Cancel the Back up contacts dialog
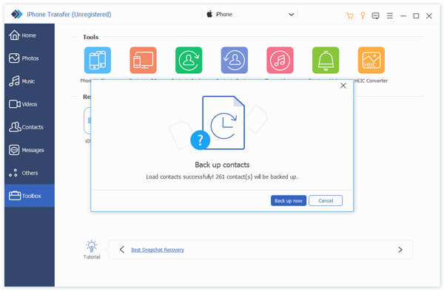Screen dimensions: 444x291 click(326, 201)
